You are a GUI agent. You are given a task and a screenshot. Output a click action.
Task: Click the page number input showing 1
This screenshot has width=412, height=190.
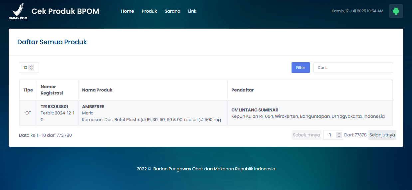(330, 135)
